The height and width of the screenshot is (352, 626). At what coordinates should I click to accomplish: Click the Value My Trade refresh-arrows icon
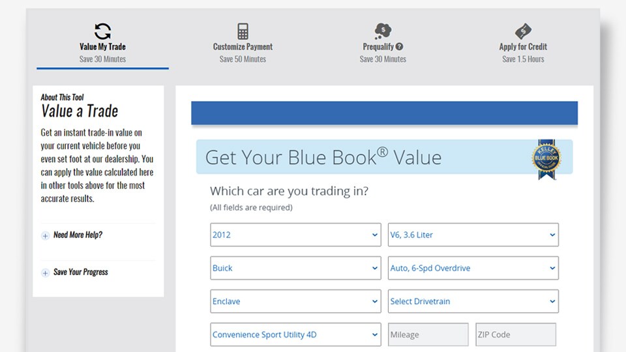pyautogui.click(x=102, y=31)
